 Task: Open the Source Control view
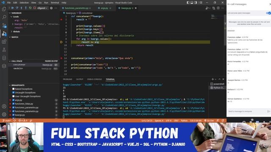click(4, 25)
